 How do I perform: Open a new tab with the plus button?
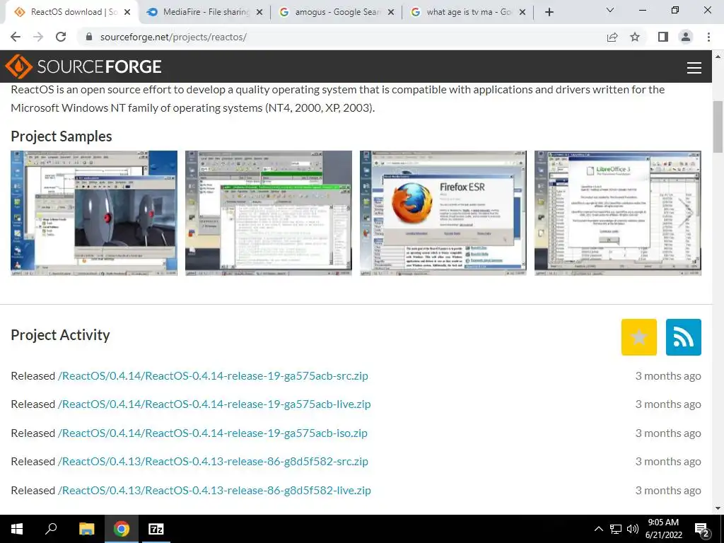tap(549, 13)
